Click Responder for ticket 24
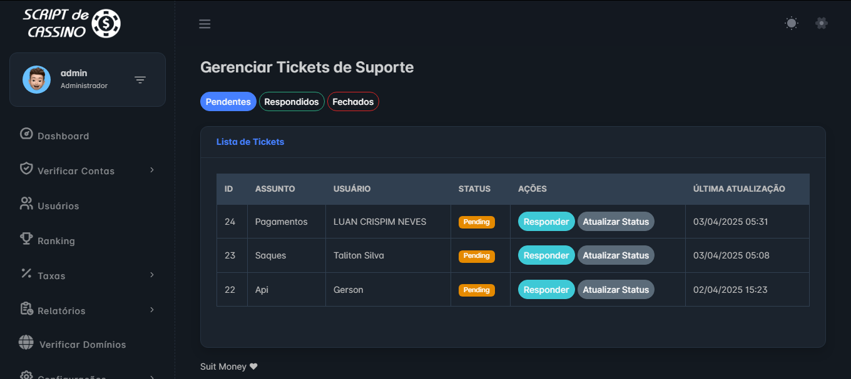Image resolution: width=851 pixels, height=379 pixels. tap(546, 222)
